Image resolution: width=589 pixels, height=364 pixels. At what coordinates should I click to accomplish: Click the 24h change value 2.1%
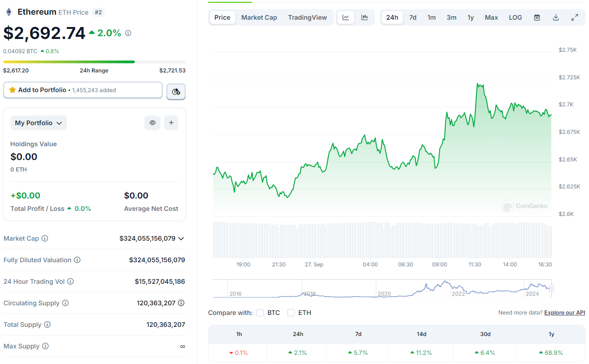[297, 353]
